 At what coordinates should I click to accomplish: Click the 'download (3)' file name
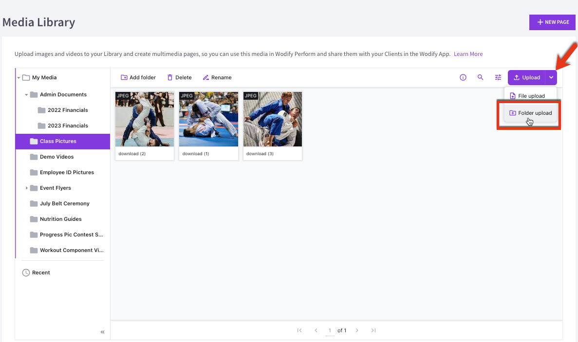tap(260, 154)
